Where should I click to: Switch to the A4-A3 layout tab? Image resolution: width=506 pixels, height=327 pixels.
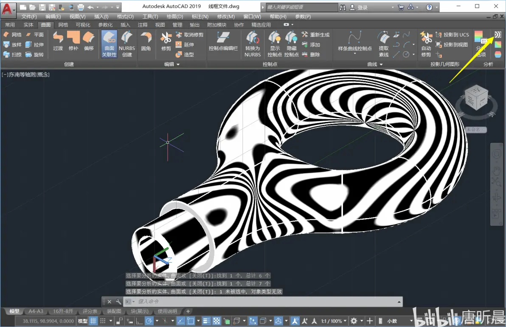[x=36, y=311]
